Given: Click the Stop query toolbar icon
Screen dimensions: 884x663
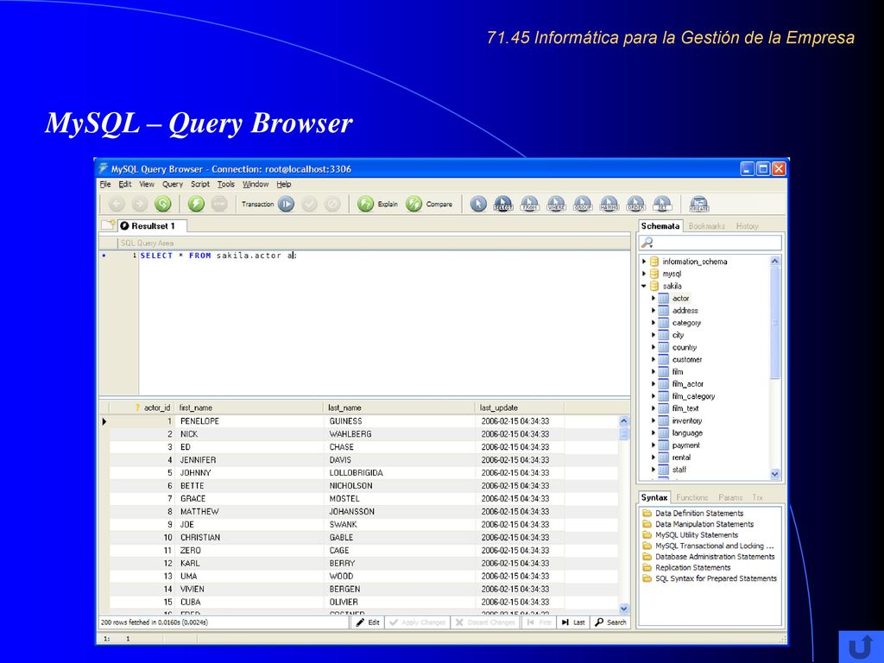Looking at the screenshot, I should [x=219, y=204].
